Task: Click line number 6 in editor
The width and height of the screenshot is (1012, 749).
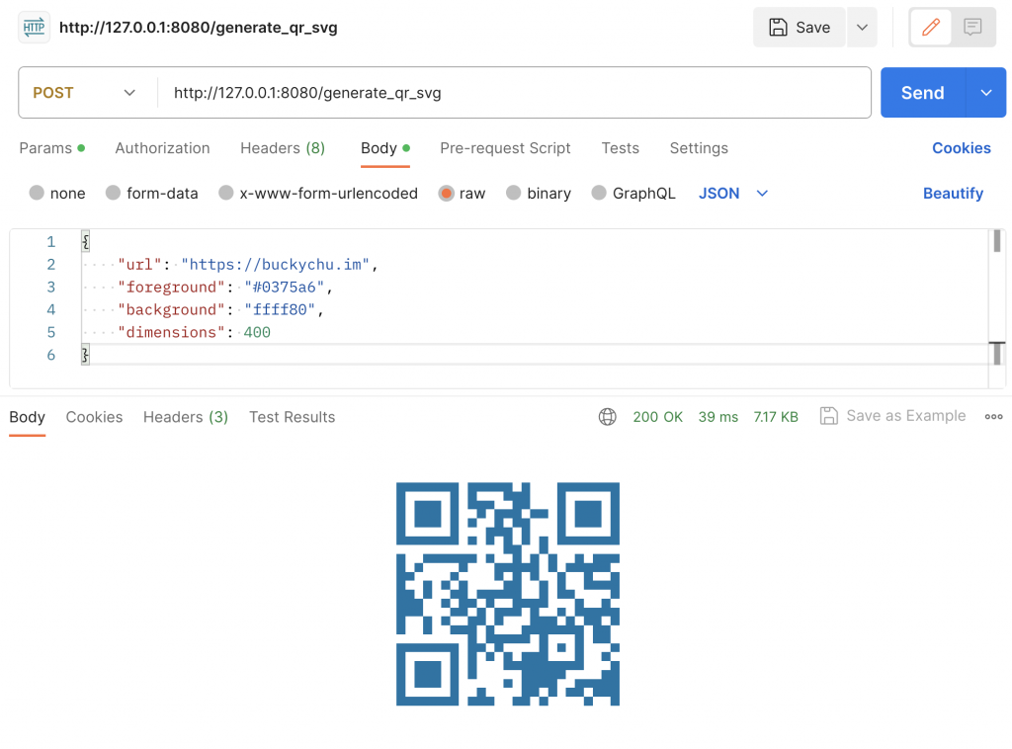Action: coord(51,355)
